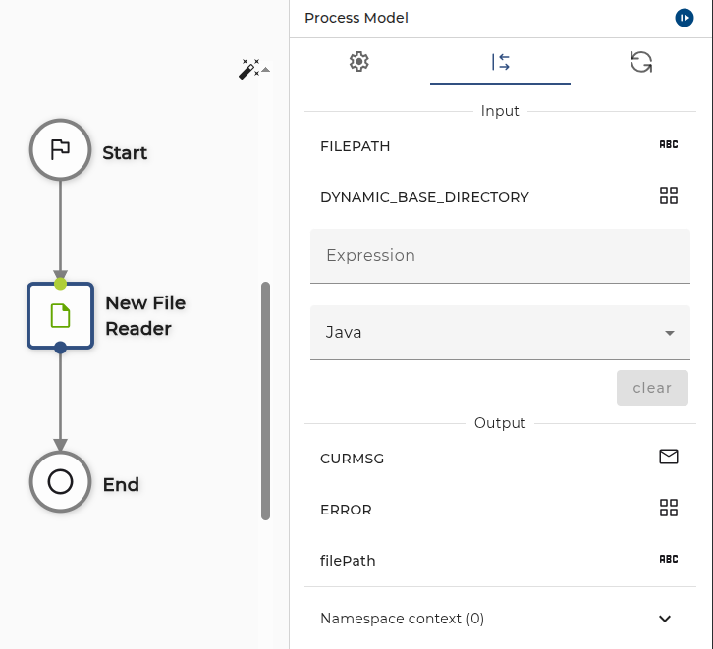Screen dimensions: 713x649
Task: Select the New File Reader node
Action: click(61, 316)
